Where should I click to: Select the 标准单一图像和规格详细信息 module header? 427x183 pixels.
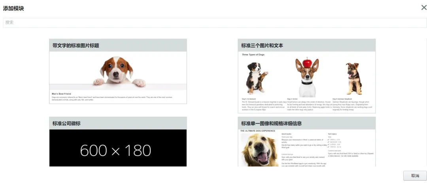(307, 123)
